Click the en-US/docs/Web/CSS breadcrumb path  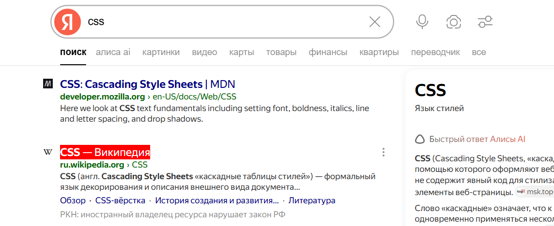tap(194, 97)
